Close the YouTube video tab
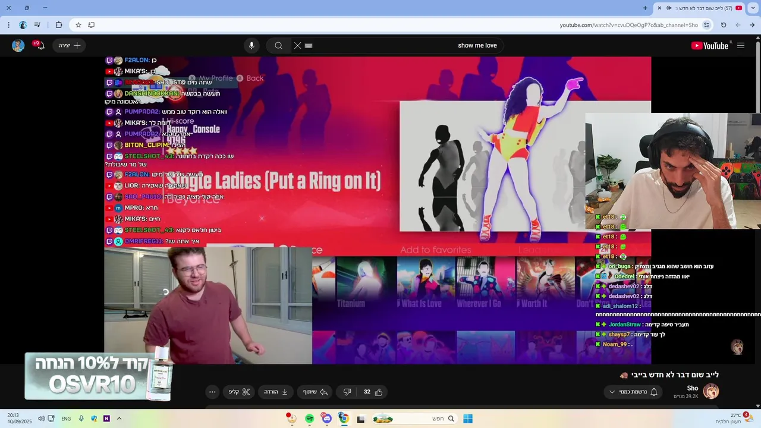 (x=659, y=8)
